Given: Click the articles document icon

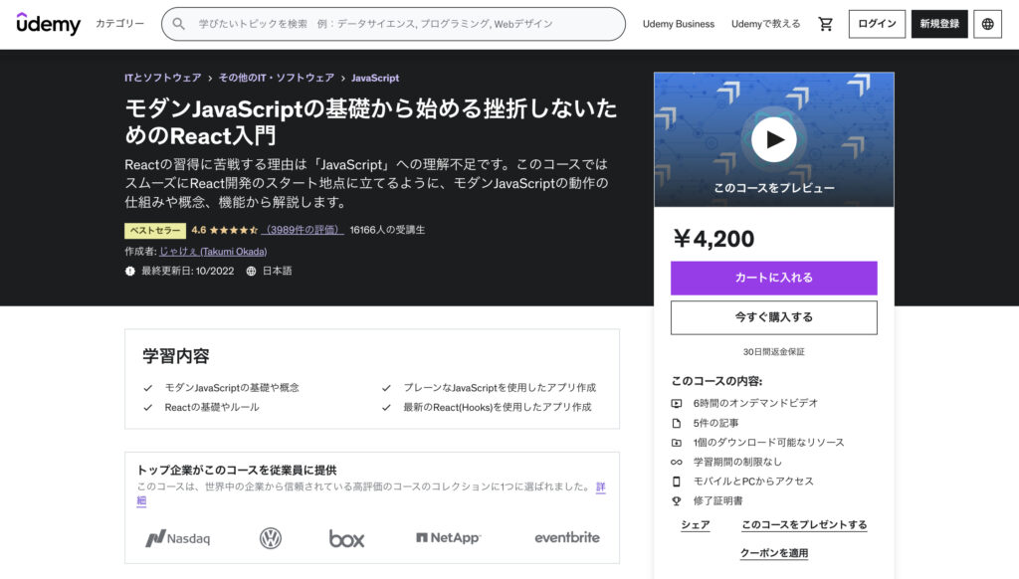Looking at the screenshot, I should pos(677,423).
